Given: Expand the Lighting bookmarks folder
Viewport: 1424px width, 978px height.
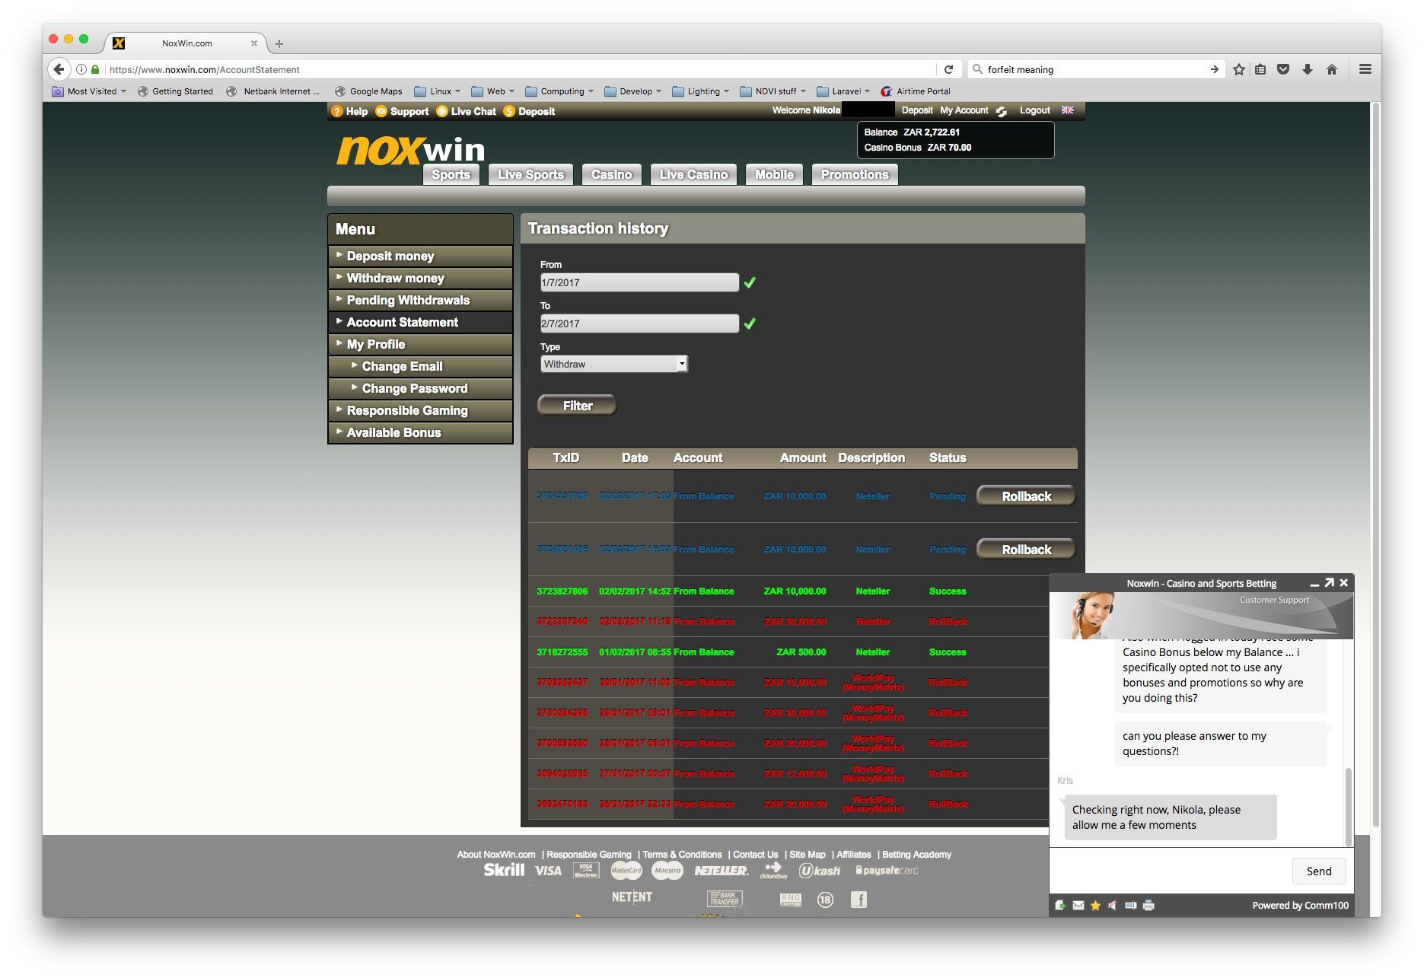Looking at the screenshot, I should (701, 91).
